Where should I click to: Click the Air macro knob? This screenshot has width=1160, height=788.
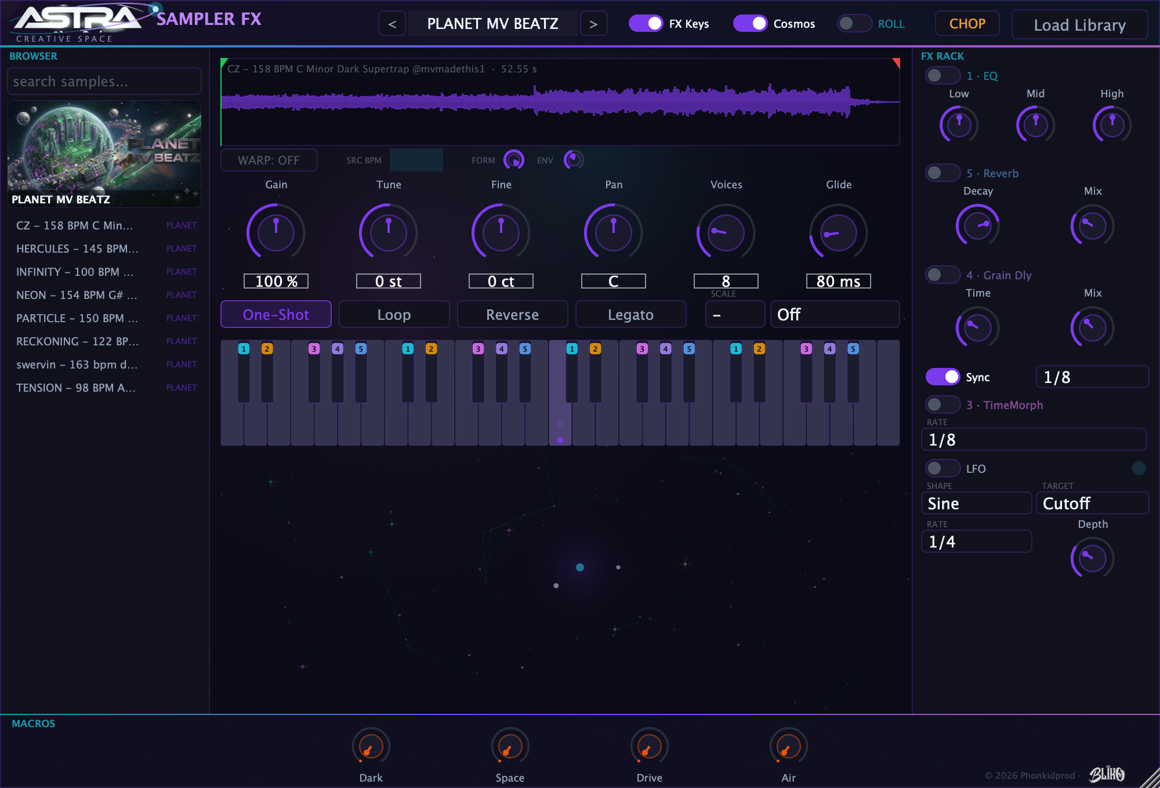(x=788, y=746)
